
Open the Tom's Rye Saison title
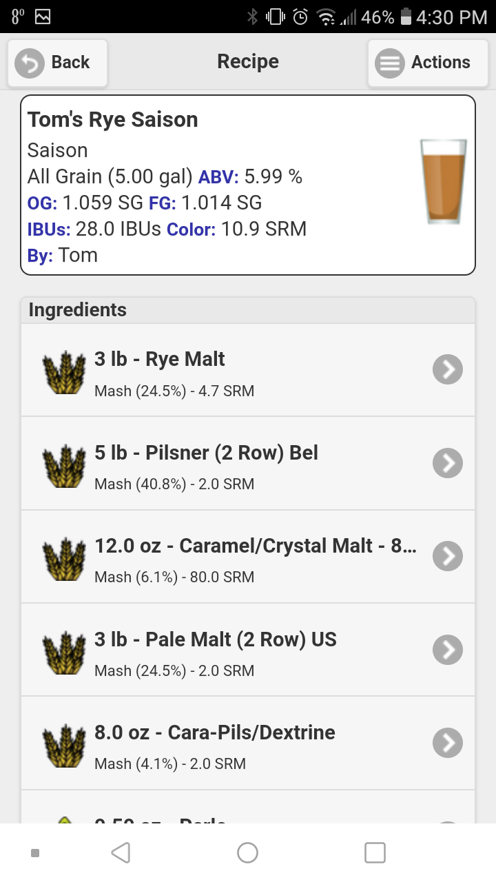(x=113, y=120)
